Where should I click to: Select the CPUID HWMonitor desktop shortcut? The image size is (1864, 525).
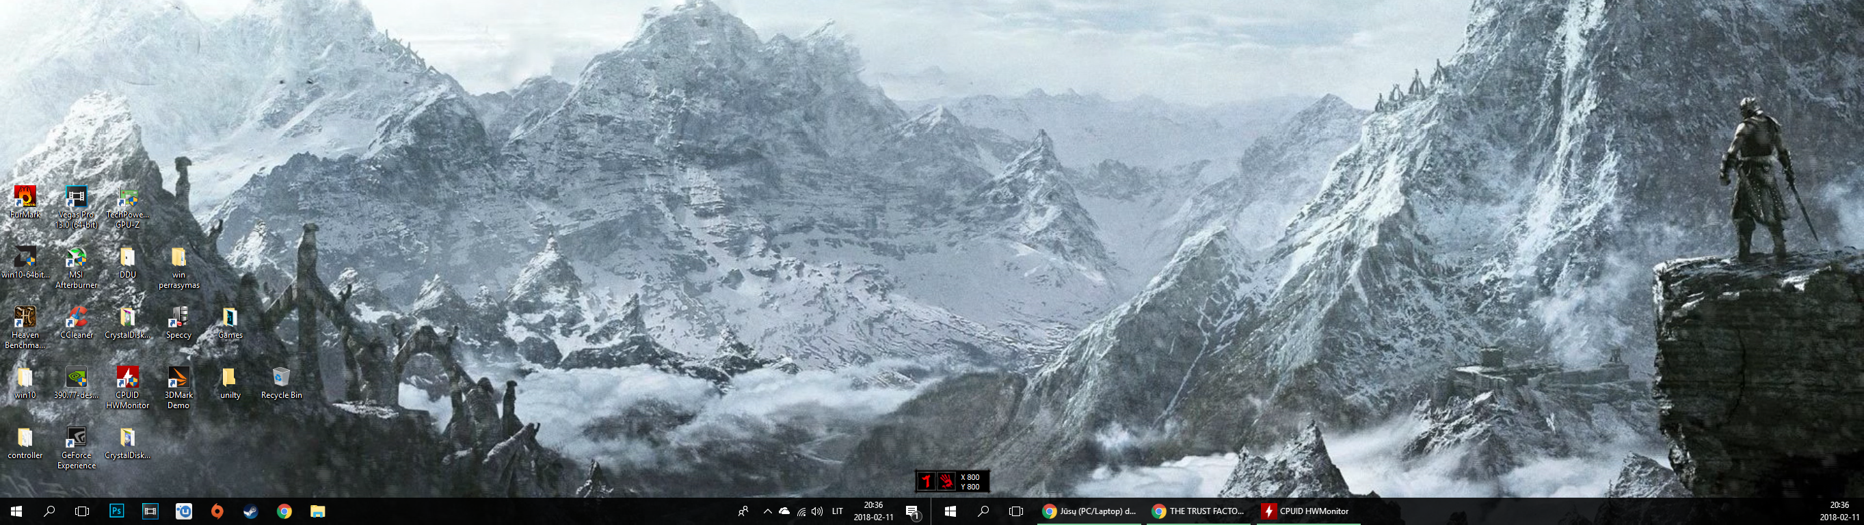pyautogui.click(x=127, y=388)
